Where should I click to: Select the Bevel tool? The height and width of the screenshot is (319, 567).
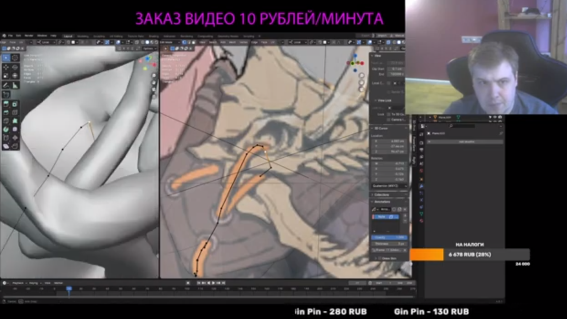point(6,112)
